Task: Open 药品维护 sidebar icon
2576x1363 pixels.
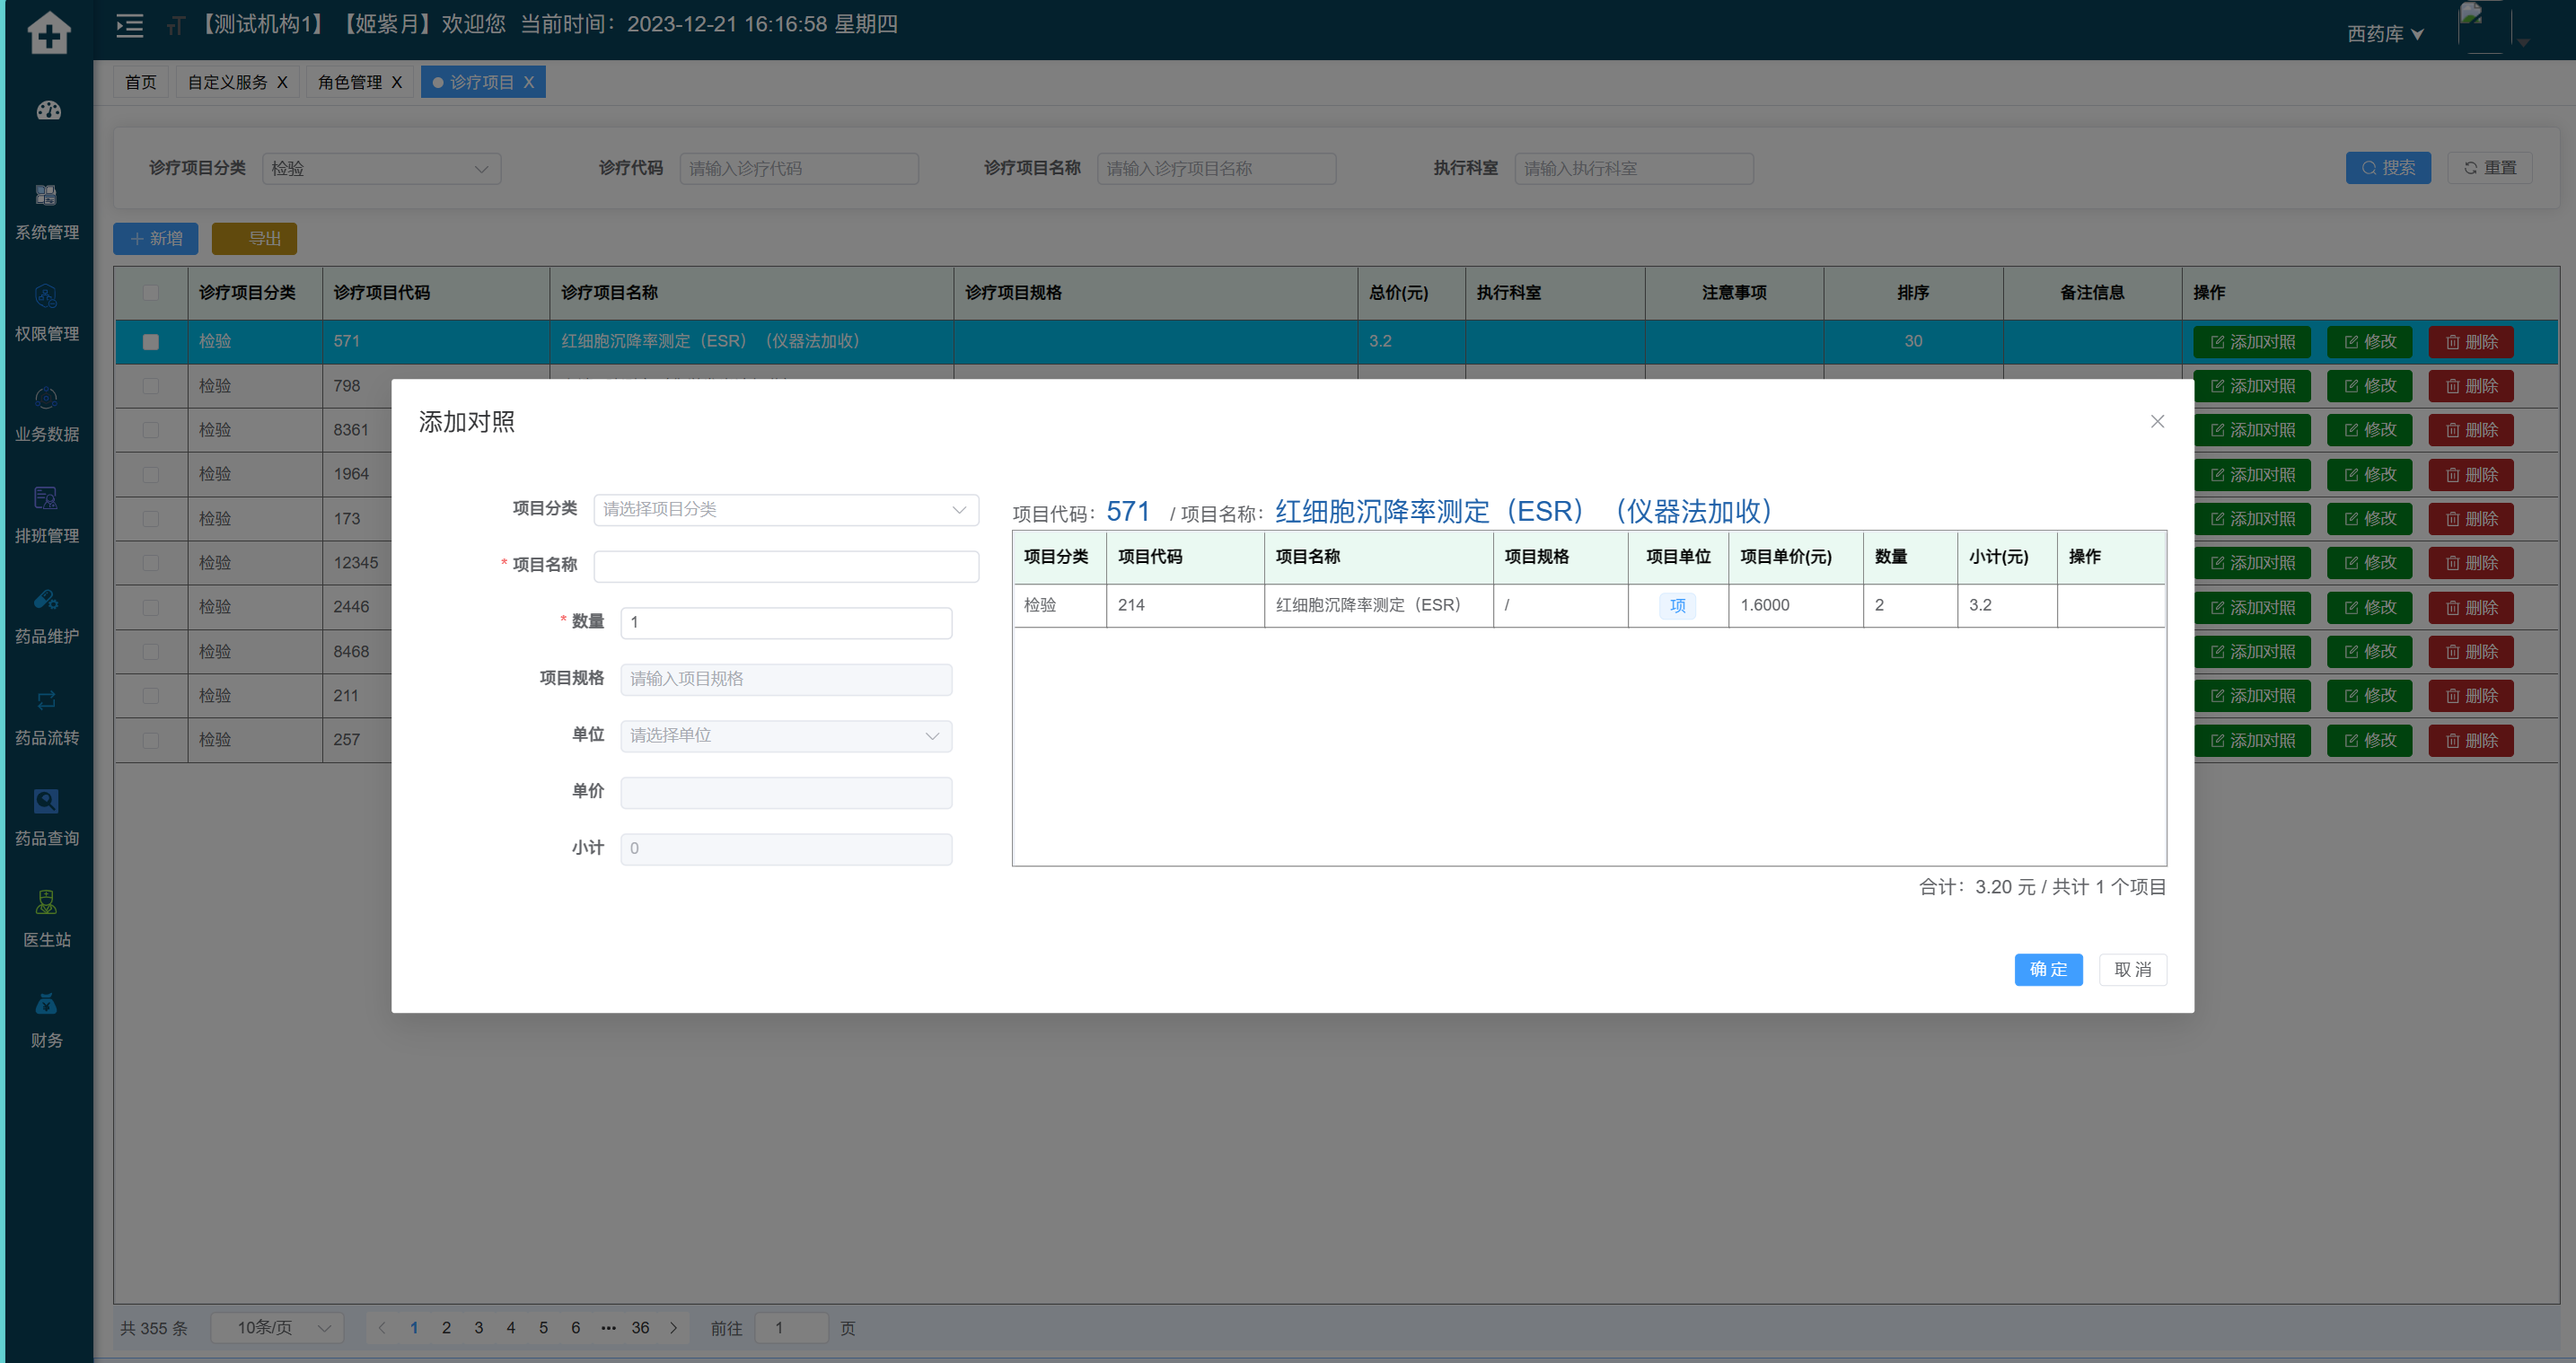Action: tap(46, 600)
